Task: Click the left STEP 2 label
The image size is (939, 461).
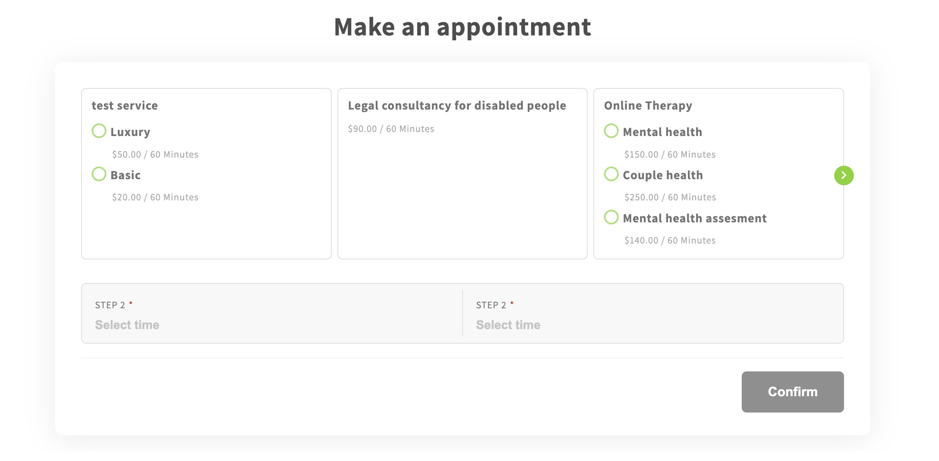Action: [x=110, y=305]
